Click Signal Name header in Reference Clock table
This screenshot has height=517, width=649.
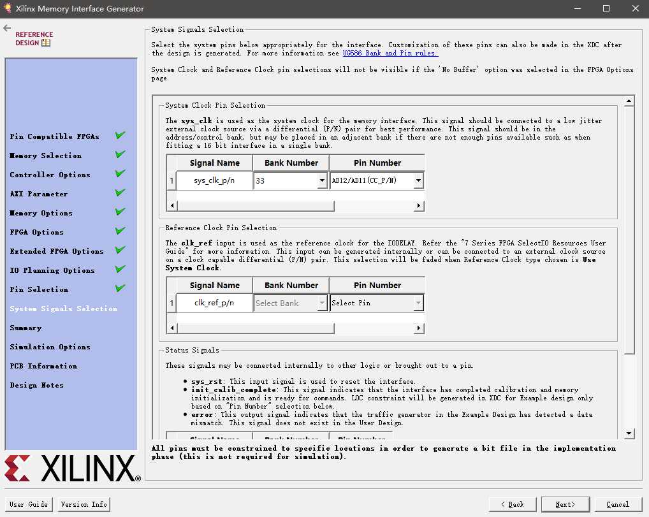tap(214, 286)
